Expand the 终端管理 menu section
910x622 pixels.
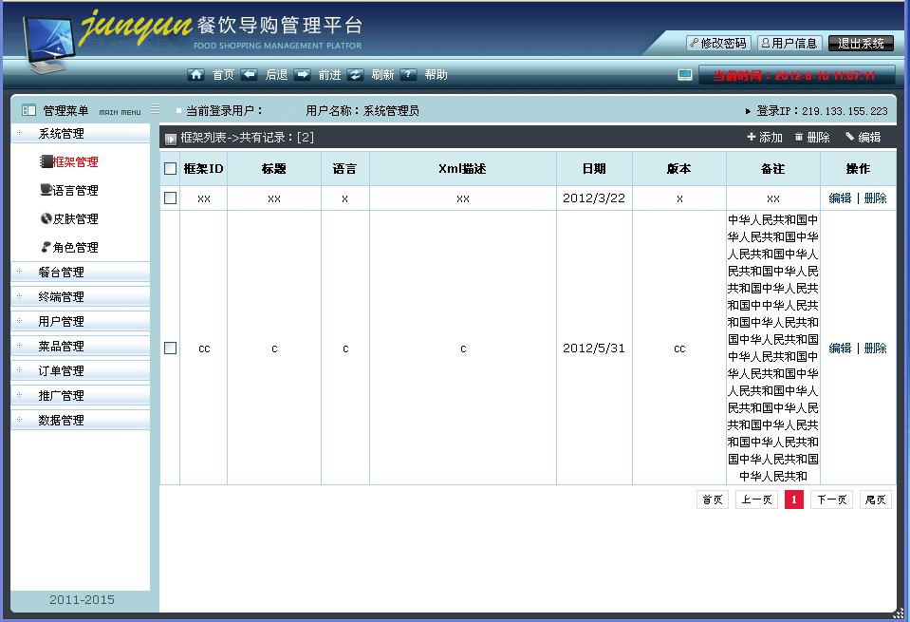pos(80,297)
